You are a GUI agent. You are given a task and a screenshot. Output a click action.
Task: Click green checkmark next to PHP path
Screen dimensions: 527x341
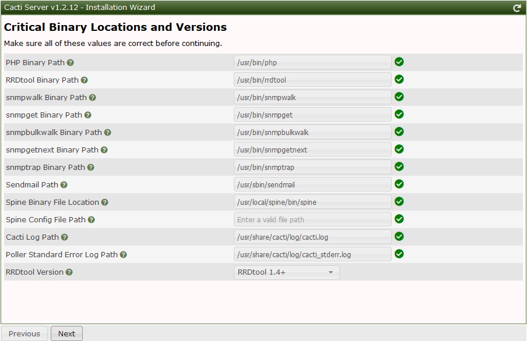click(399, 62)
